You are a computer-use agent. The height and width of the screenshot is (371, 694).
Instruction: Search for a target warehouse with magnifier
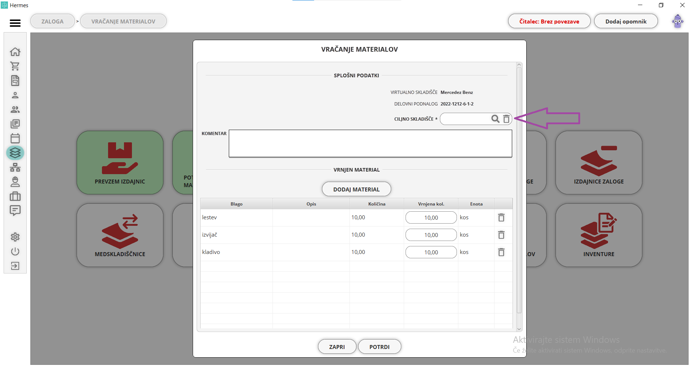[495, 119]
